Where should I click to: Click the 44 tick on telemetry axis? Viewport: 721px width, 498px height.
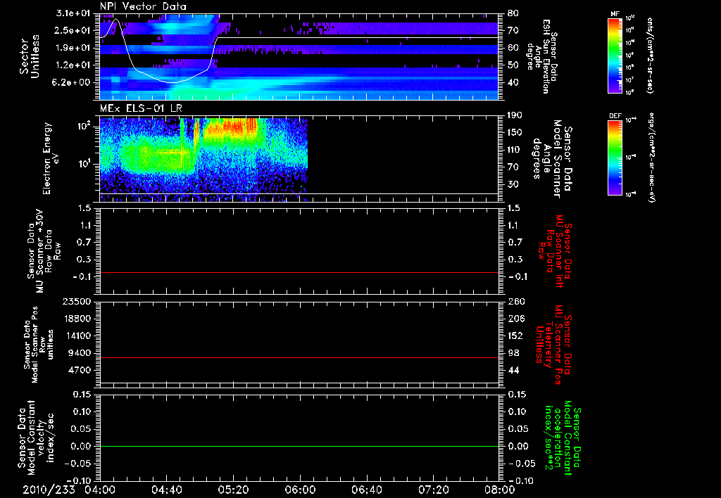513,370
